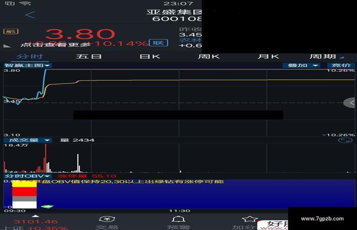The image size is (357, 230).
Task: Open the 月K monthly chart tab
Action: (x=268, y=56)
